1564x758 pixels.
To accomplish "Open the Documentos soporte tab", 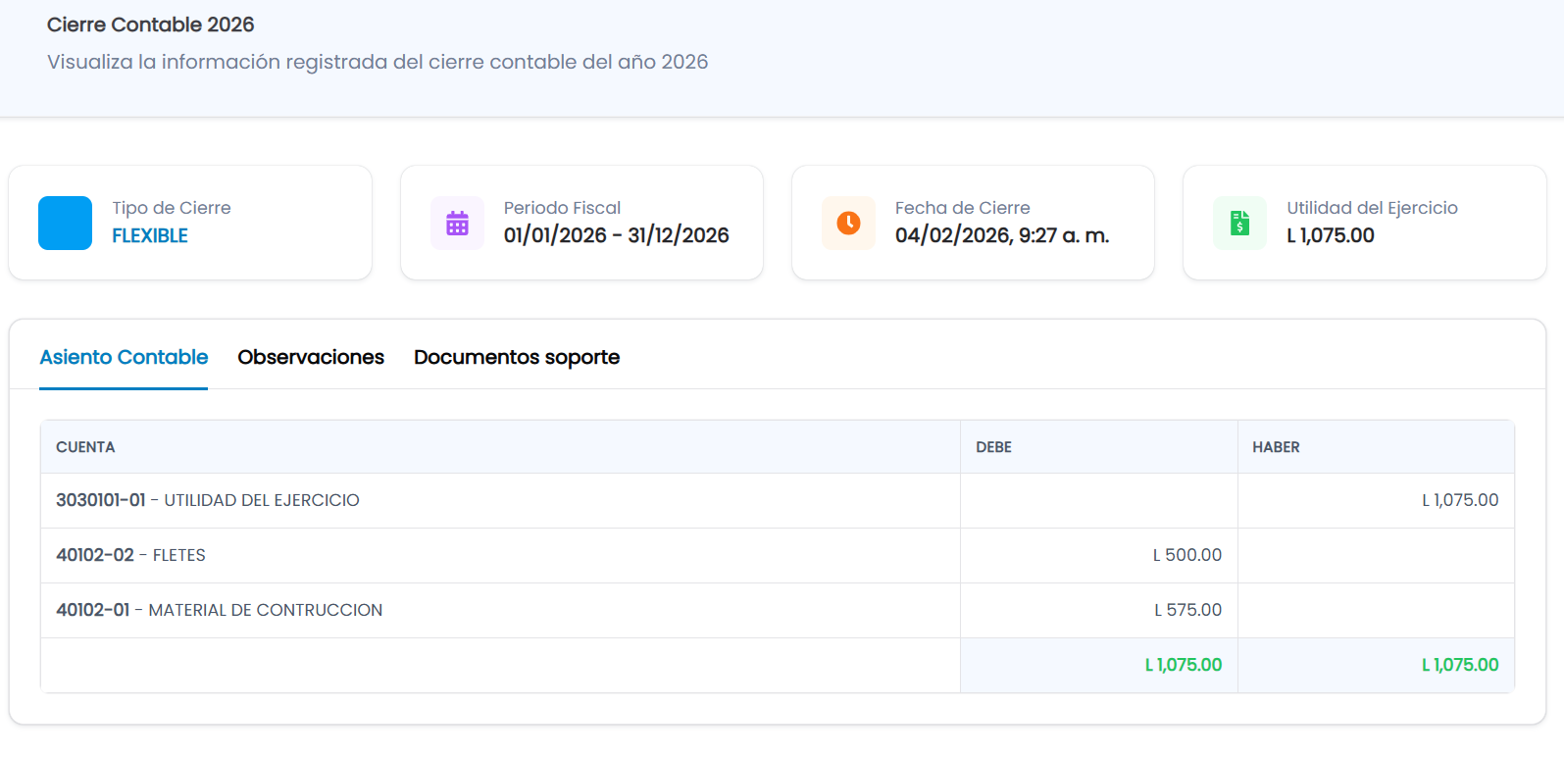I will (517, 357).
